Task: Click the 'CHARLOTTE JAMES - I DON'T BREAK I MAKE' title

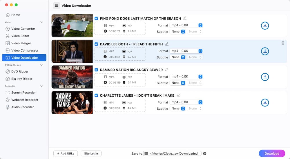Action: click(137, 95)
